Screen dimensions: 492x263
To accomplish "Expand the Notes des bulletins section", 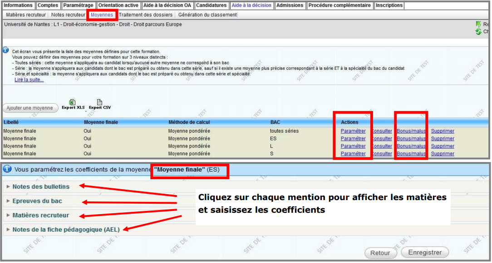I will [x=41, y=186].
